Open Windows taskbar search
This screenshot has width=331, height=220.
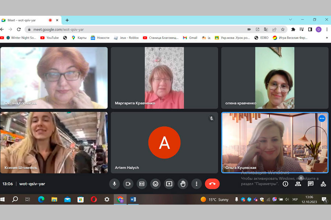pyautogui.click(x=15, y=199)
